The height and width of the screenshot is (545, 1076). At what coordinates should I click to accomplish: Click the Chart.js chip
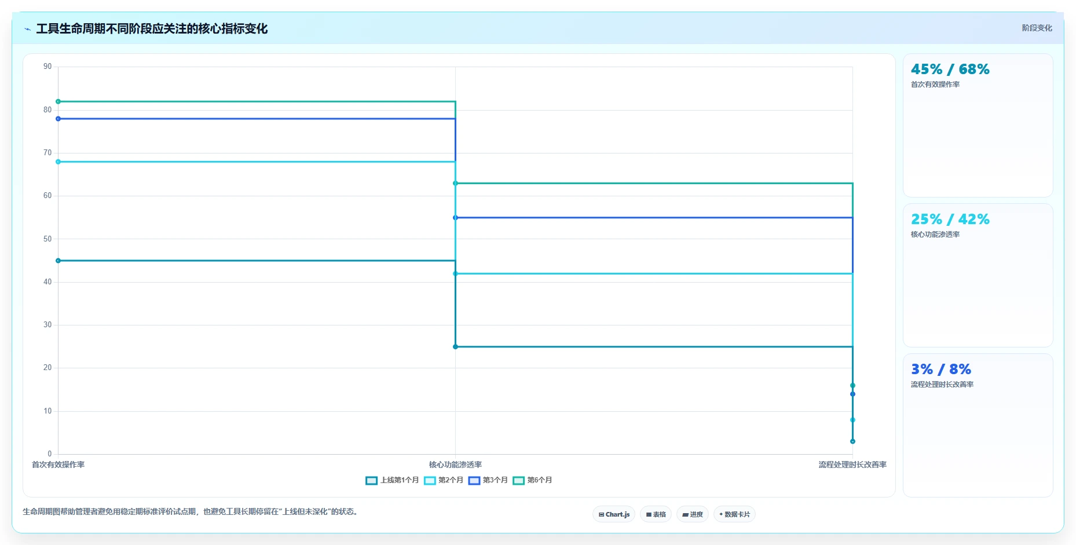tap(614, 514)
